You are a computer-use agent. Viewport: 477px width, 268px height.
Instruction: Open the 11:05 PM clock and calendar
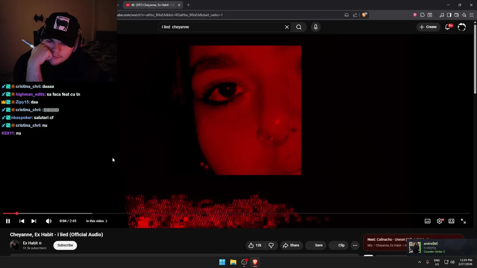pos(466,262)
